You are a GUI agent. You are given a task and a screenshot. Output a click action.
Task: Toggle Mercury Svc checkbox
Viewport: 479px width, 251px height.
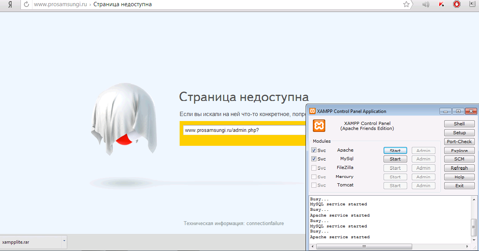[x=314, y=177]
